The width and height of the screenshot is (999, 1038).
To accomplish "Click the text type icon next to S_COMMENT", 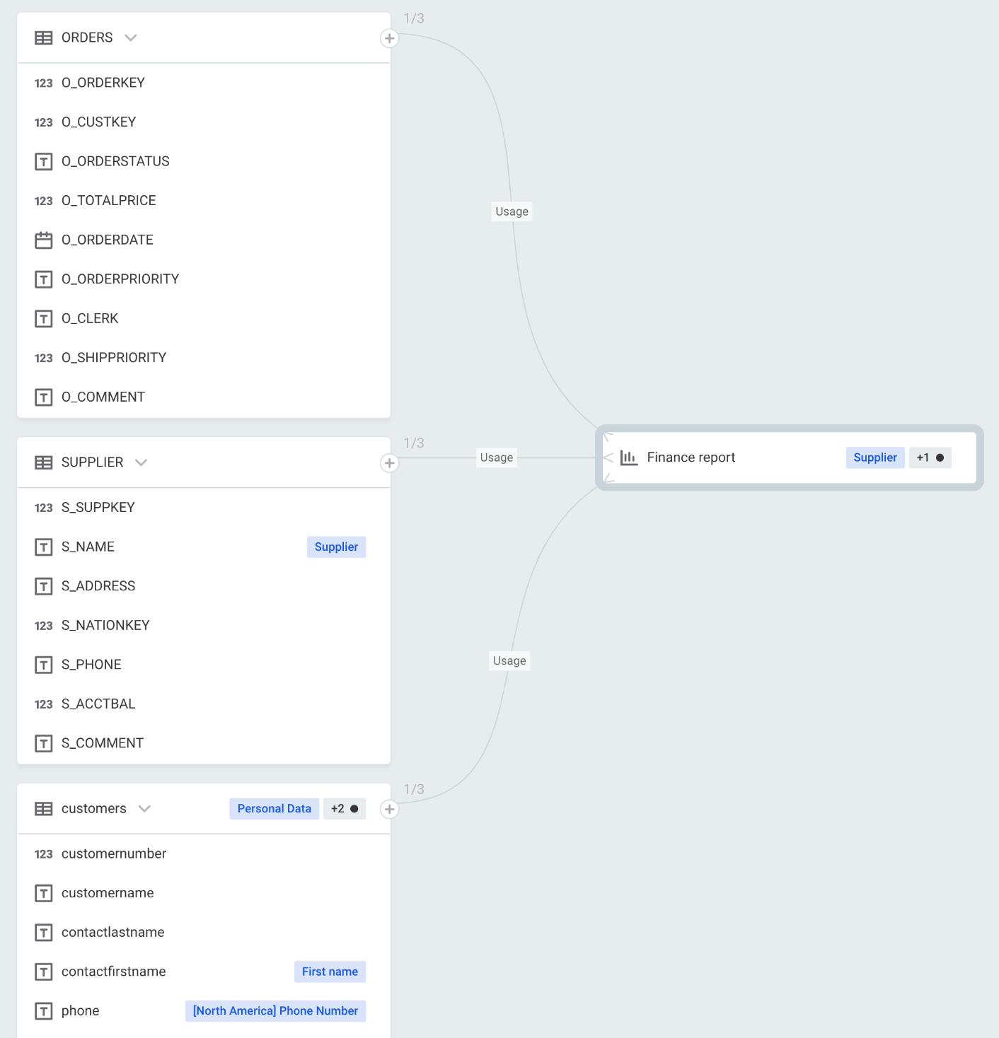I will coord(43,743).
